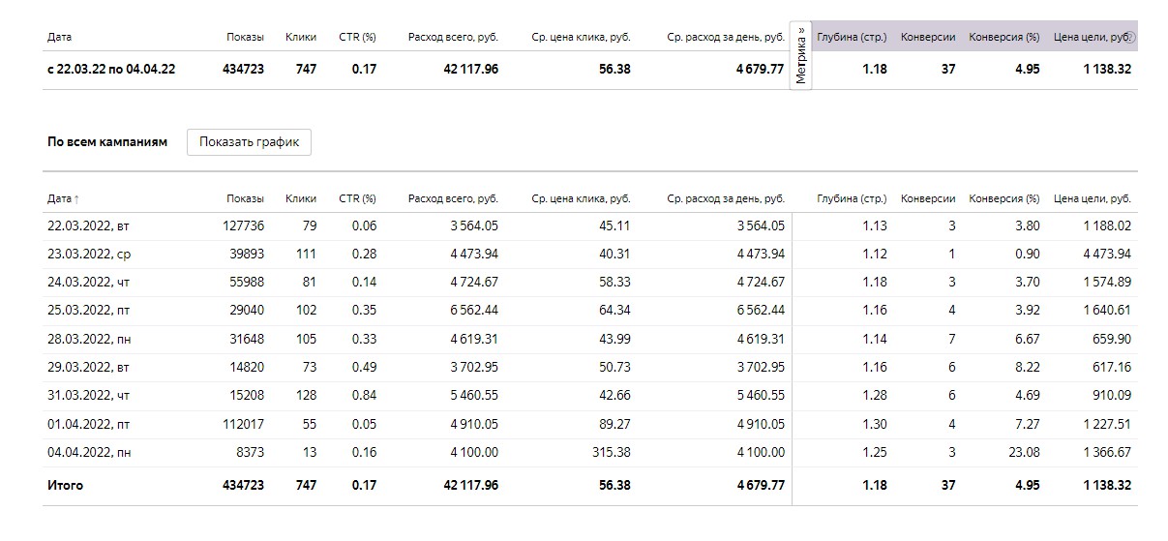1168x541 pixels.
Task: Click the По всем кампаниям heading
Action: coord(107,142)
